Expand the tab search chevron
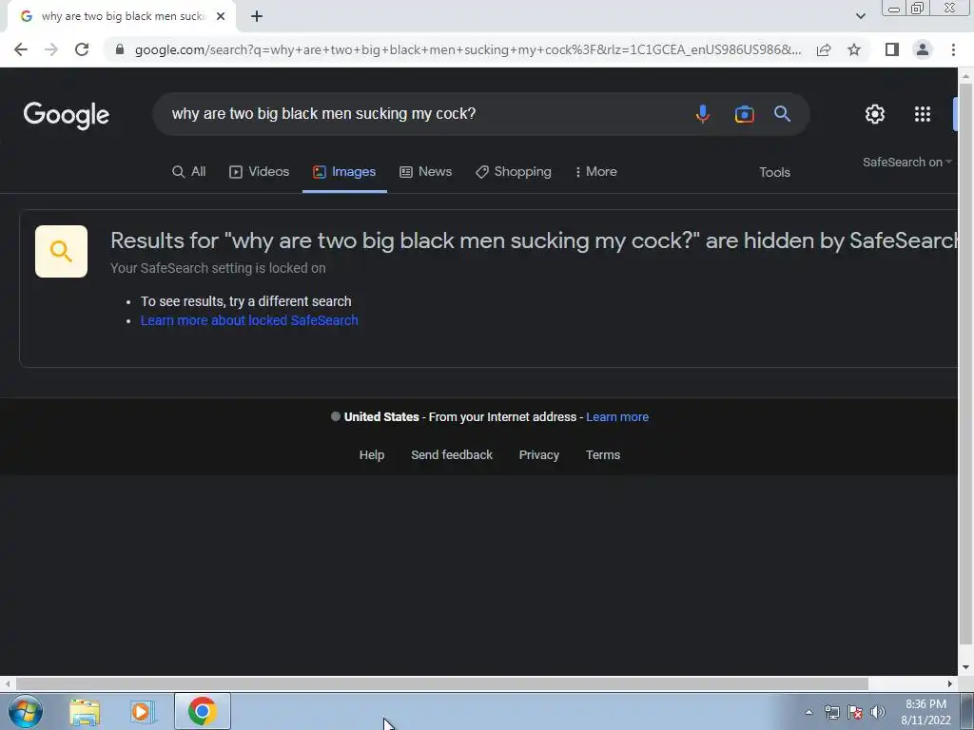The image size is (974, 730). click(860, 16)
